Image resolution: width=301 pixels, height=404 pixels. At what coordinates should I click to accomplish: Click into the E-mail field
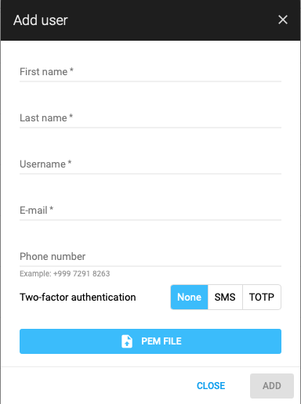point(150,211)
